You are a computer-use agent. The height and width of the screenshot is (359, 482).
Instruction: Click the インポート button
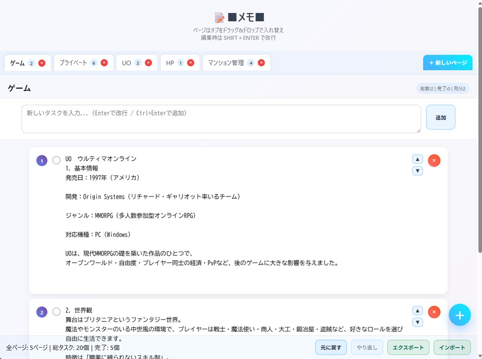[452, 348]
